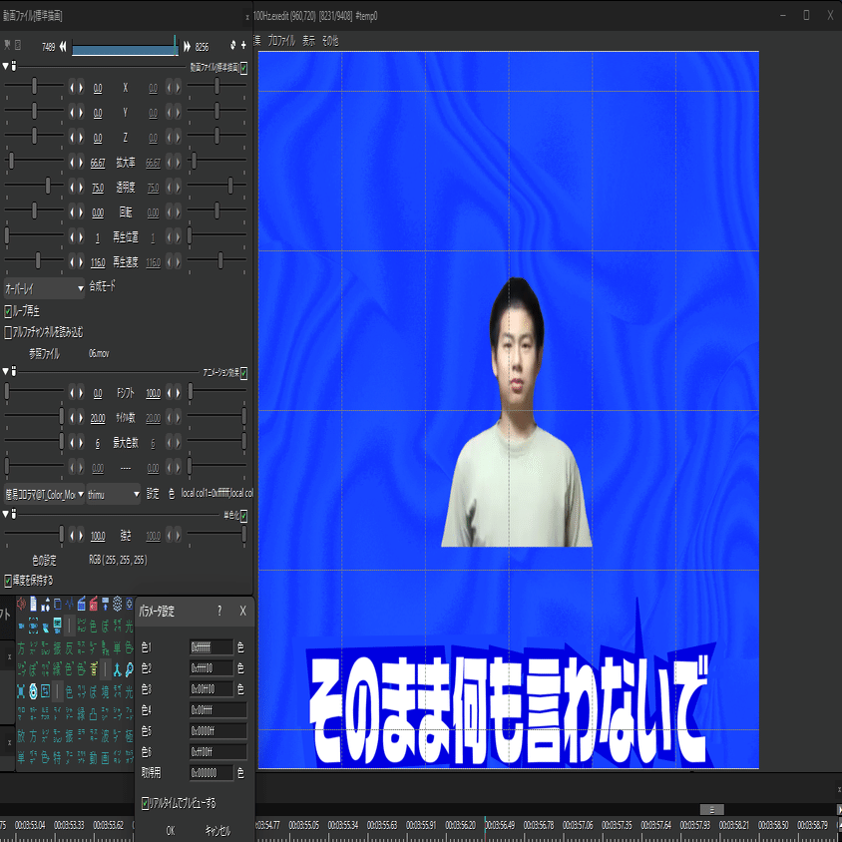
Task: Collapse the 単色化 section triangle
Action: coord(5,514)
